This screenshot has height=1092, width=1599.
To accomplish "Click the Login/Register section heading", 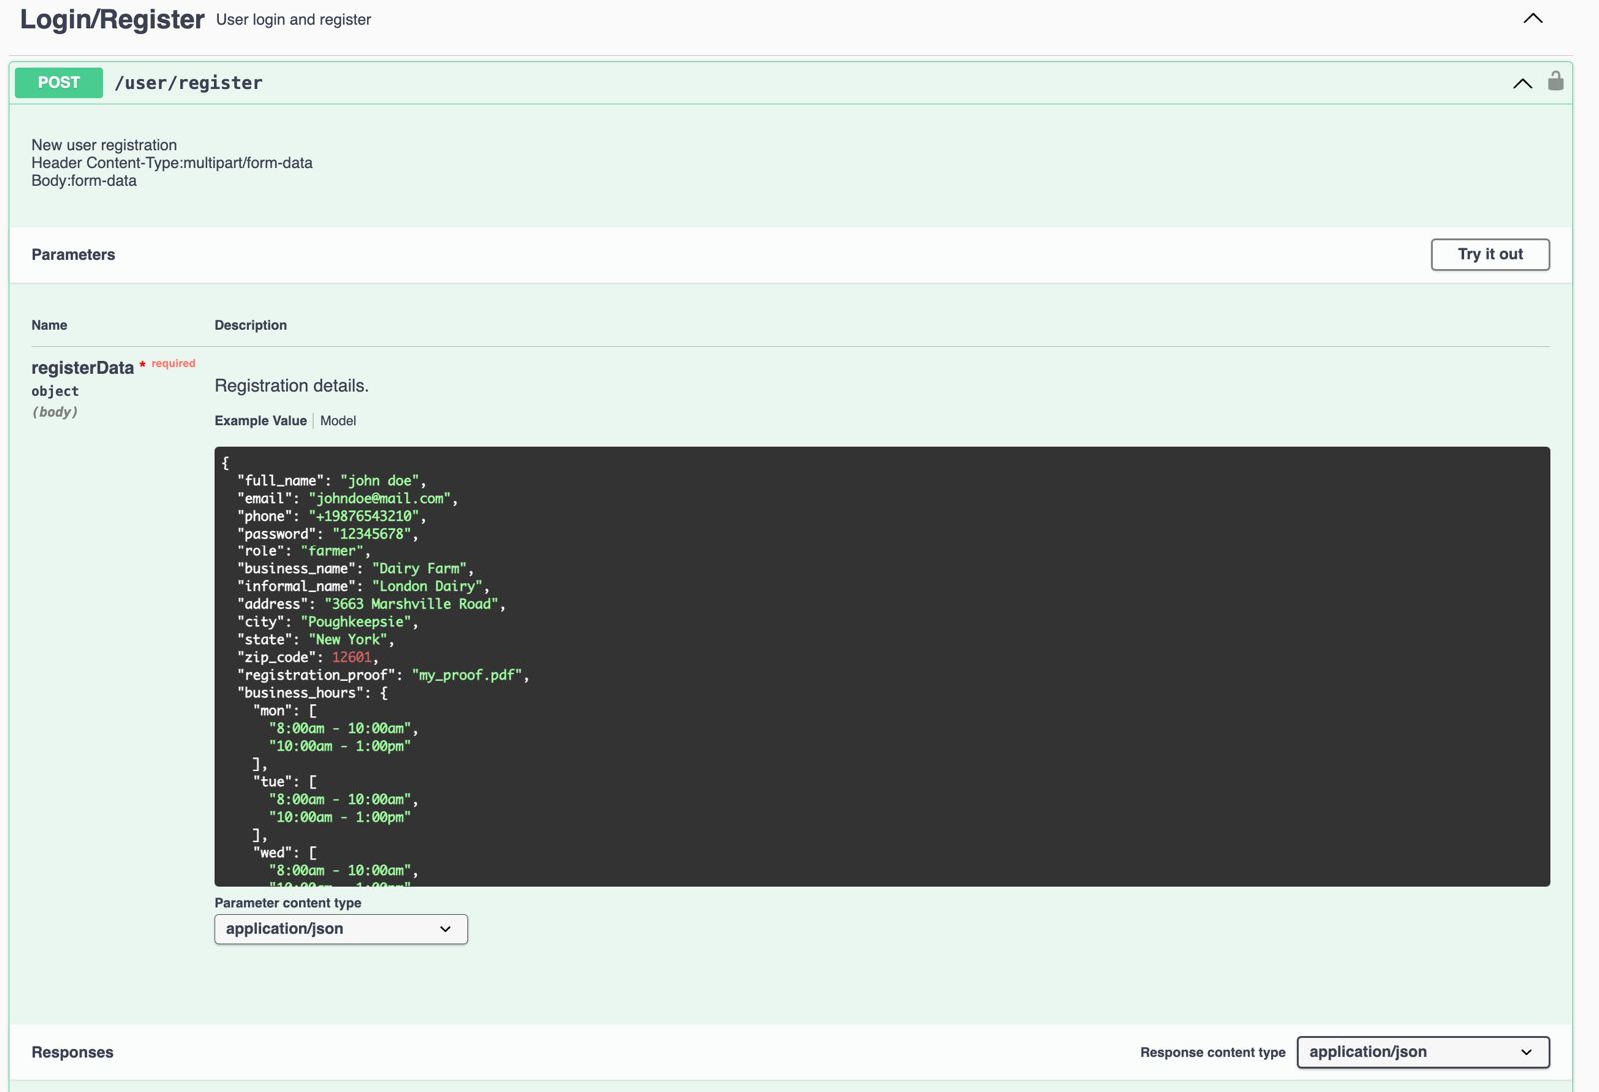I will coord(112,19).
